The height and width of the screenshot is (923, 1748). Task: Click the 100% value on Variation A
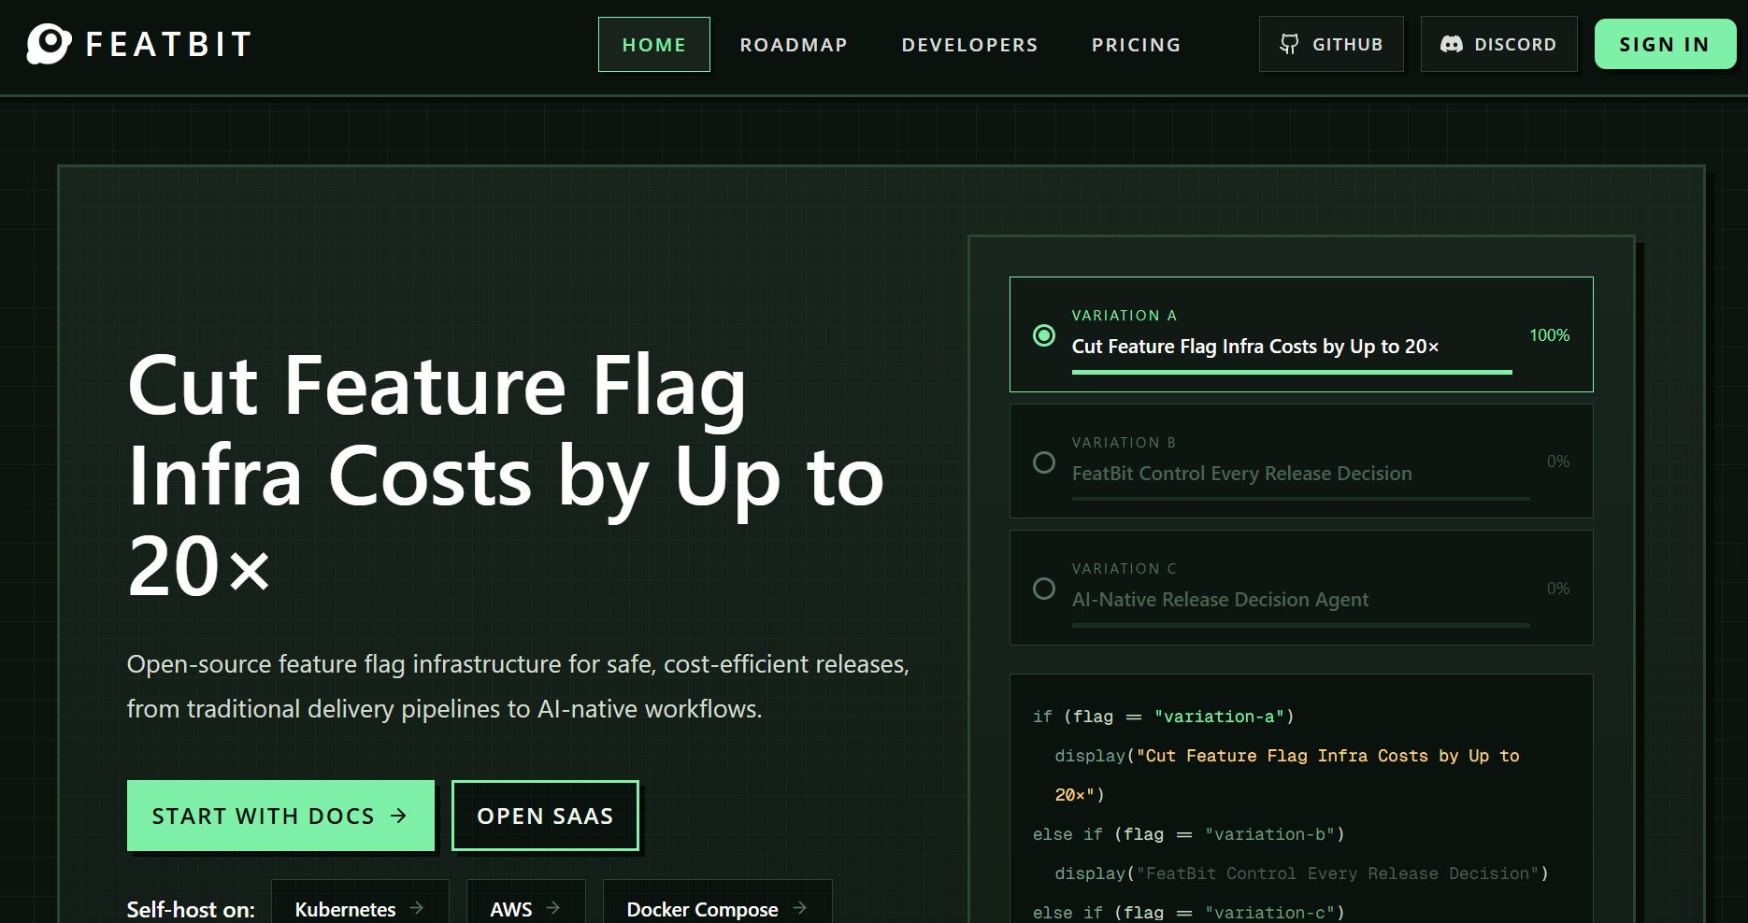click(1549, 335)
